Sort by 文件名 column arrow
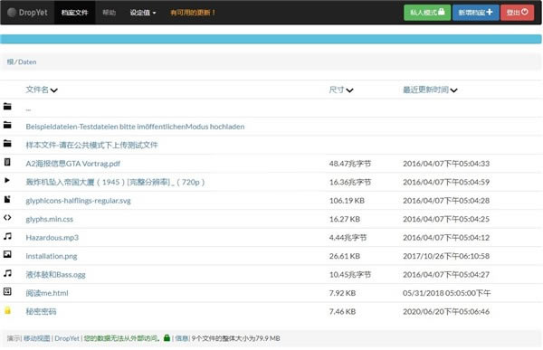The image size is (543, 350). [53, 90]
